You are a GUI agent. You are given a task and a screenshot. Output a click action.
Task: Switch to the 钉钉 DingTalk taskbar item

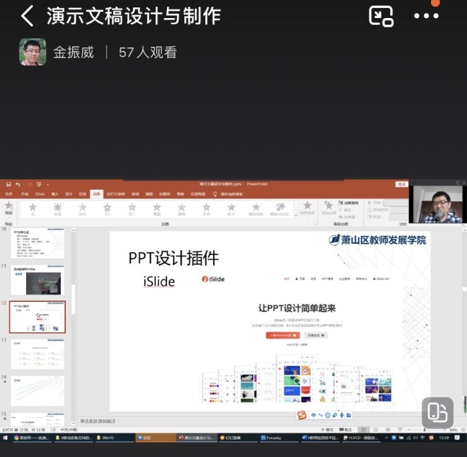click(155, 438)
